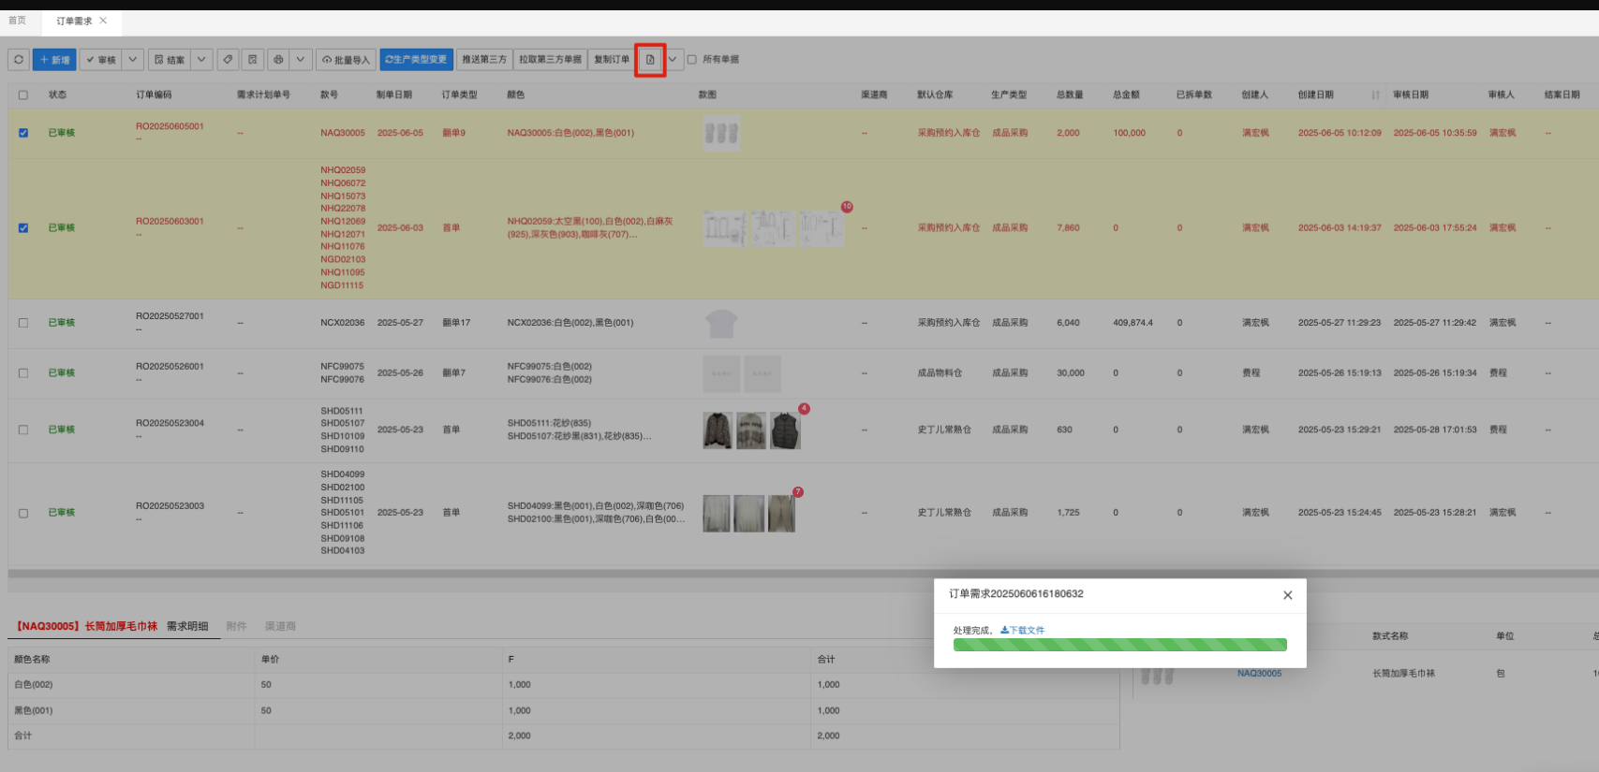Click the 下载文件 link
Viewport: 1599px width, 772px height.
click(1023, 631)
